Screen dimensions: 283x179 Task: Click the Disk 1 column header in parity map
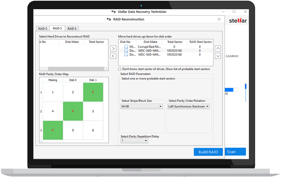[x=93, y=80]
